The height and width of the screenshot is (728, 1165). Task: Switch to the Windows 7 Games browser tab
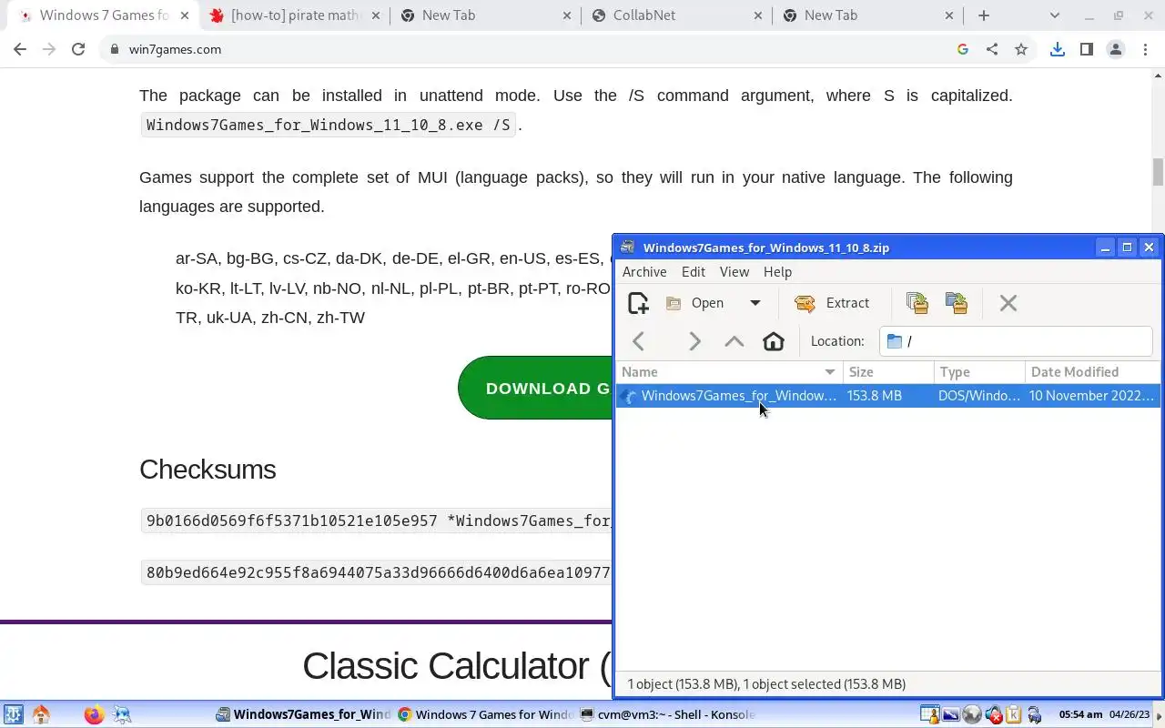(105, 15)
